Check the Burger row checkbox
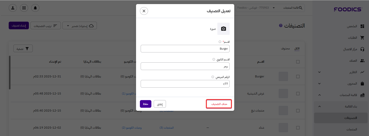 [x=298, y=76]
